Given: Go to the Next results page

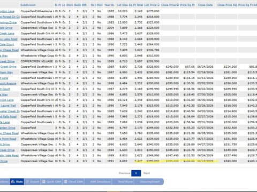Looking at the screenshot, I should coord(147,173).
